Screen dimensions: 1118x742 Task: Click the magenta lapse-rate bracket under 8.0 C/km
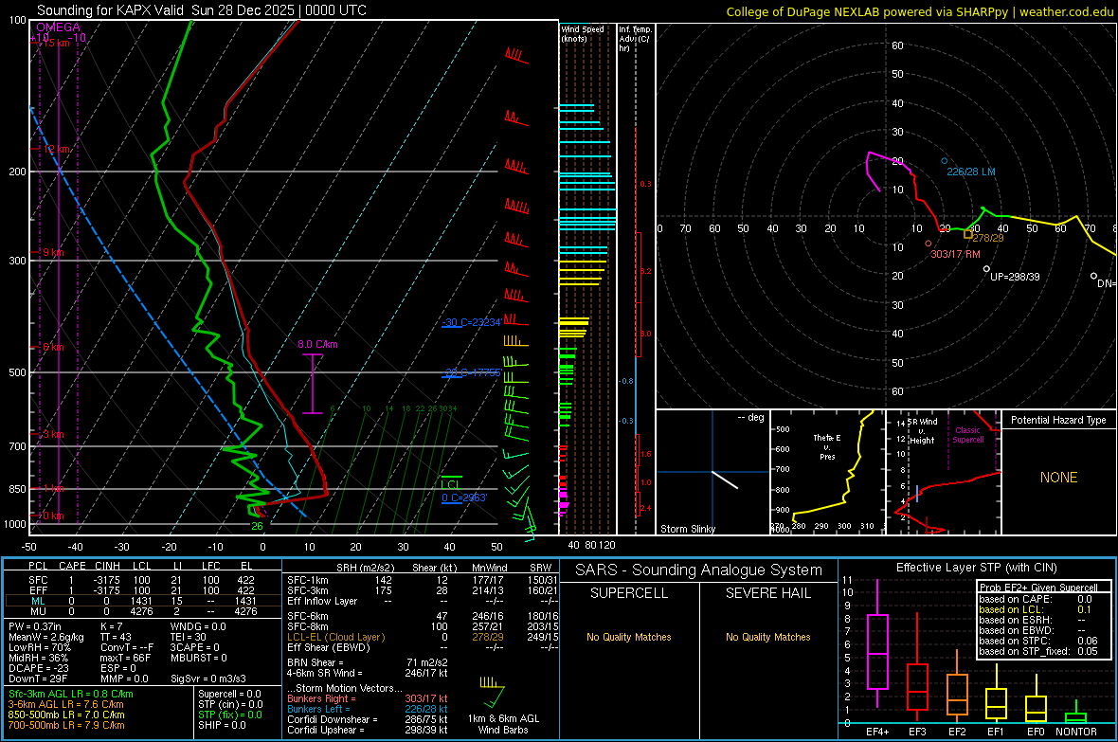(313, 383)
